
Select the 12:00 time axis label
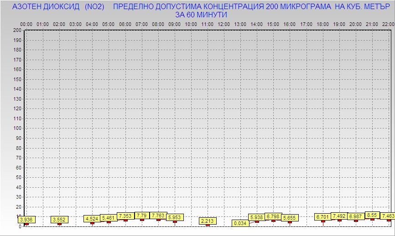224,24
